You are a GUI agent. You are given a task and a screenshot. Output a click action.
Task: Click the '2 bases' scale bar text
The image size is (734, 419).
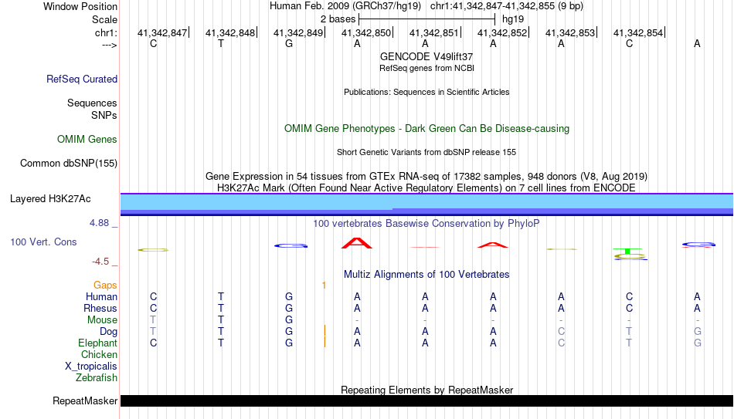338,19
